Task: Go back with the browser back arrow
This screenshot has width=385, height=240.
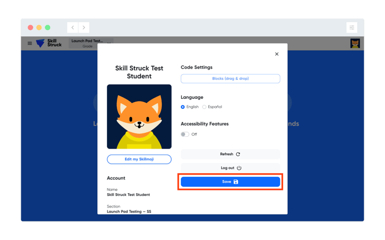Action: tap(73, 27)
